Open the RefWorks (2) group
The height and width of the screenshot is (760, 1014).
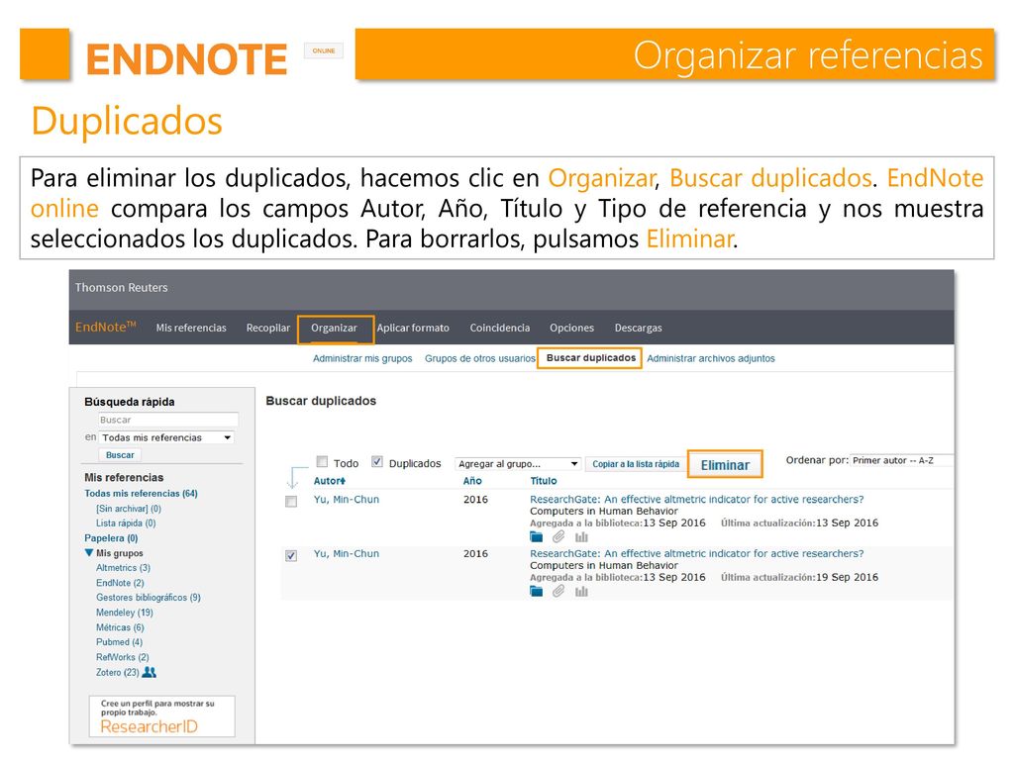123,657
